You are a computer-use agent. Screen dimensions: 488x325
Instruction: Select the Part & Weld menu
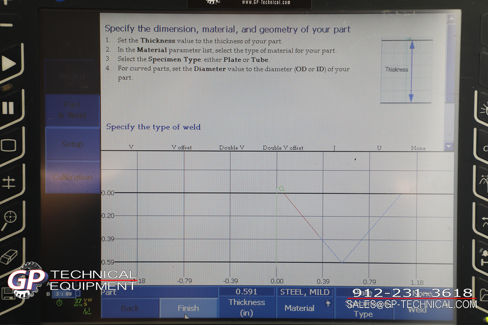coord(72,110)
